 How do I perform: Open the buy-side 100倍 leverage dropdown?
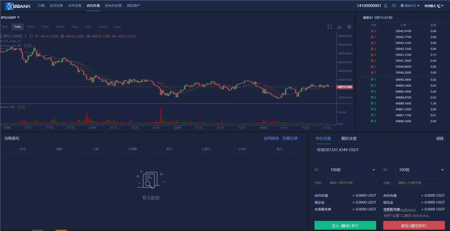coord(351,170)
